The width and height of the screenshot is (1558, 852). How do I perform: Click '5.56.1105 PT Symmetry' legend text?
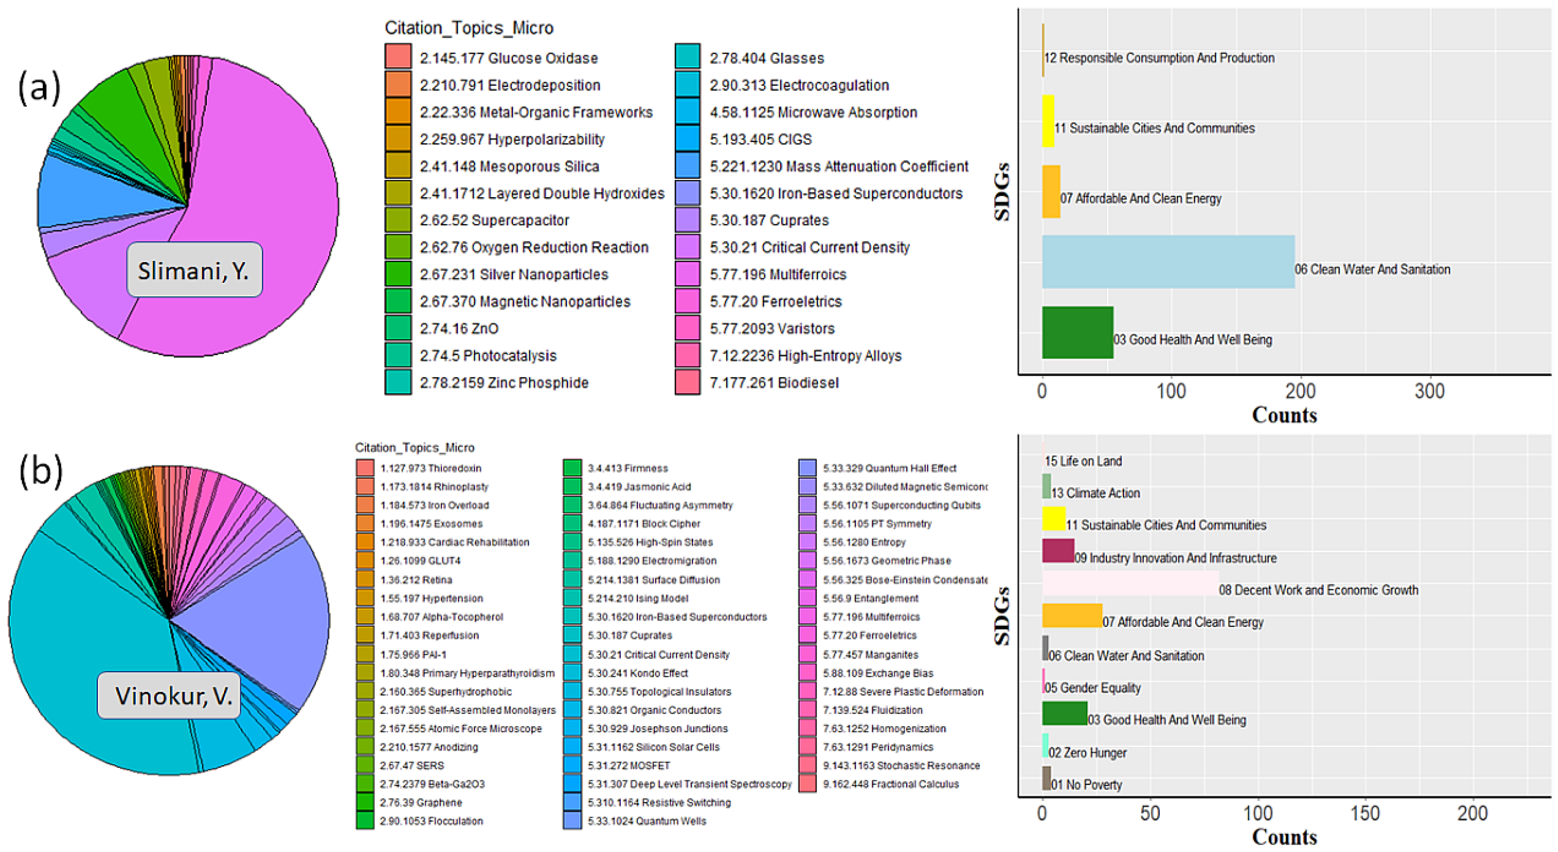point(877,524)
